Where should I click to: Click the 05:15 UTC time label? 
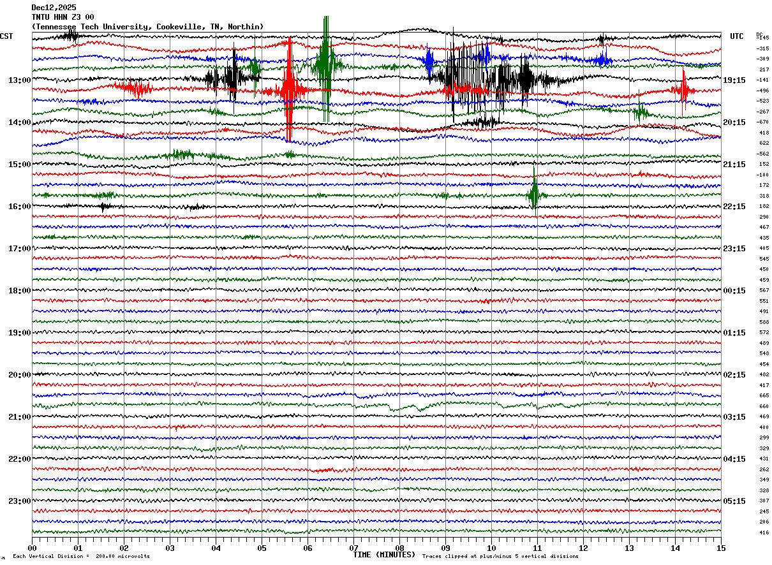click(x=734, y=501)
